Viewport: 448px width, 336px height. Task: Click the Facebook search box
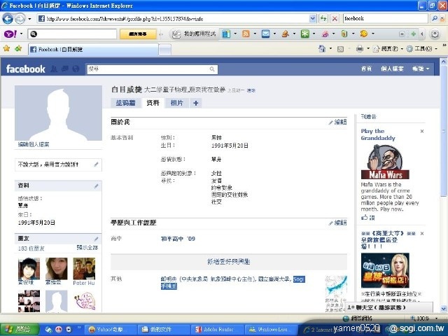click(x=152, y=69)
